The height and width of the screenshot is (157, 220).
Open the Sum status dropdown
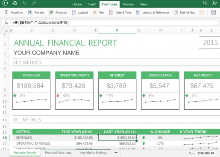click(202, 153)
